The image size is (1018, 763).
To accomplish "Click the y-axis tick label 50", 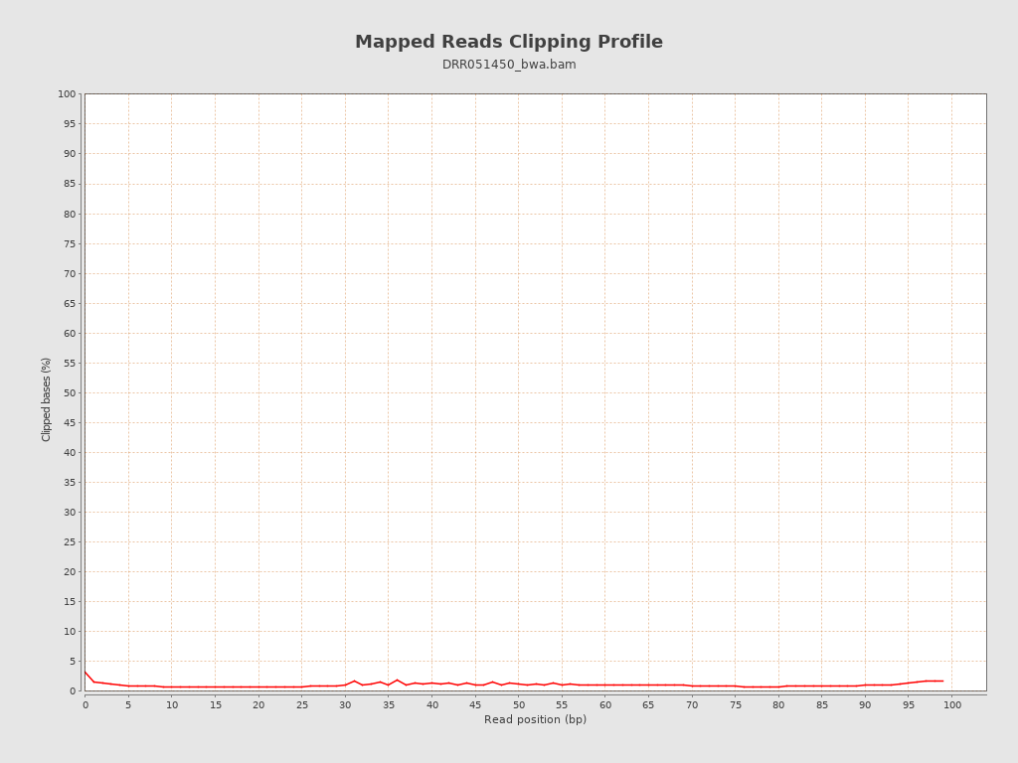I will point(70,393).
